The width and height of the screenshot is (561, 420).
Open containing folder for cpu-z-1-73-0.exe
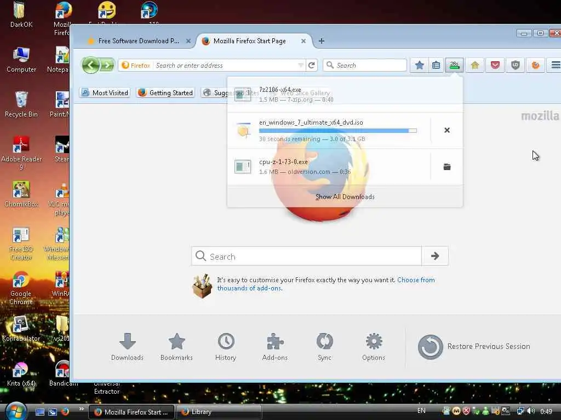click(447, 167)
